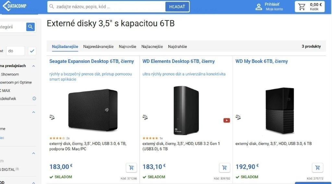Screen dimensions: 332x184
Task: Click the user account icon
Action: tap(259, 7)
